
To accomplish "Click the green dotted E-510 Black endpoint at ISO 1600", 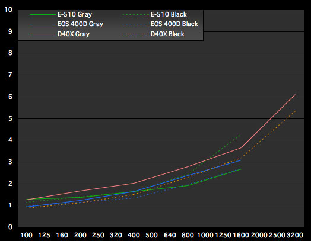I will 240,135.
